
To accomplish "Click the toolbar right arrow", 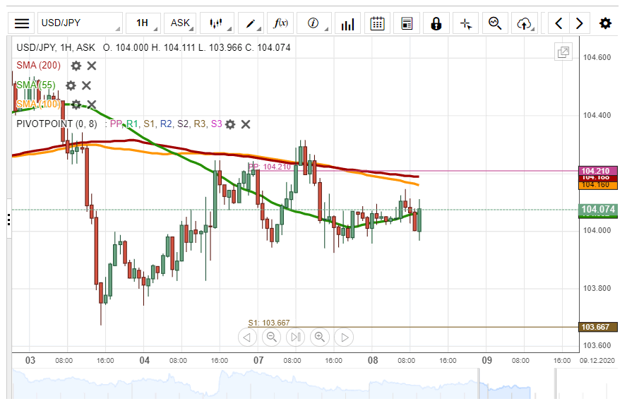I will tap(579, 23).
